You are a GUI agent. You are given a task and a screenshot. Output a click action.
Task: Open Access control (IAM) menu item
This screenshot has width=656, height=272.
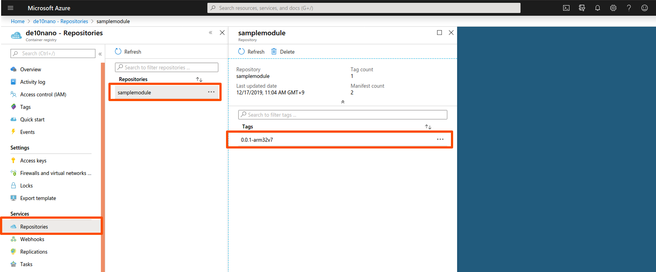[43, 94]
